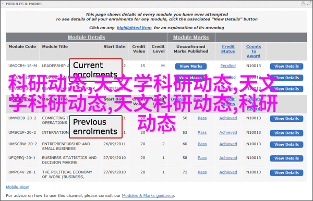Collapse the Modules & Marks channel chevron

point(3,4)
